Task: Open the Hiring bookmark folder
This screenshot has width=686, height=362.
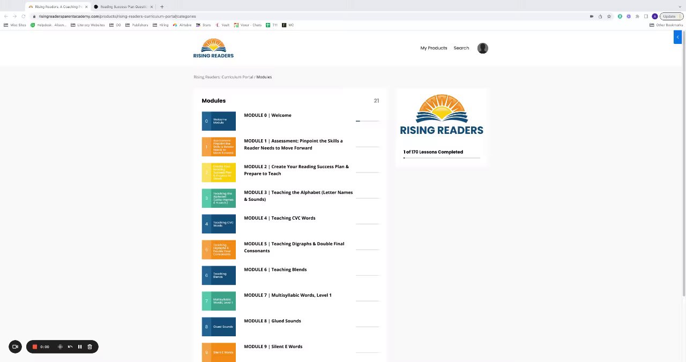Action: tap(160, 25)
